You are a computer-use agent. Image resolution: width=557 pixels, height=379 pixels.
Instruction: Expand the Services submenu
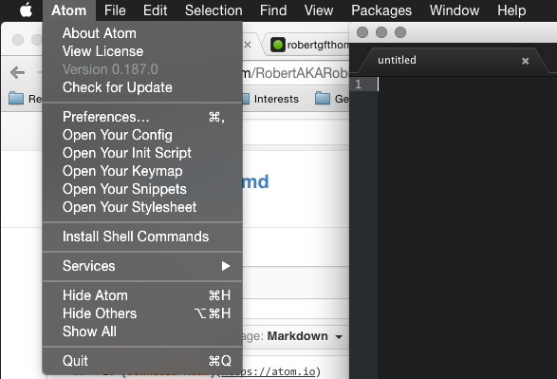click(x=142, y=266)
